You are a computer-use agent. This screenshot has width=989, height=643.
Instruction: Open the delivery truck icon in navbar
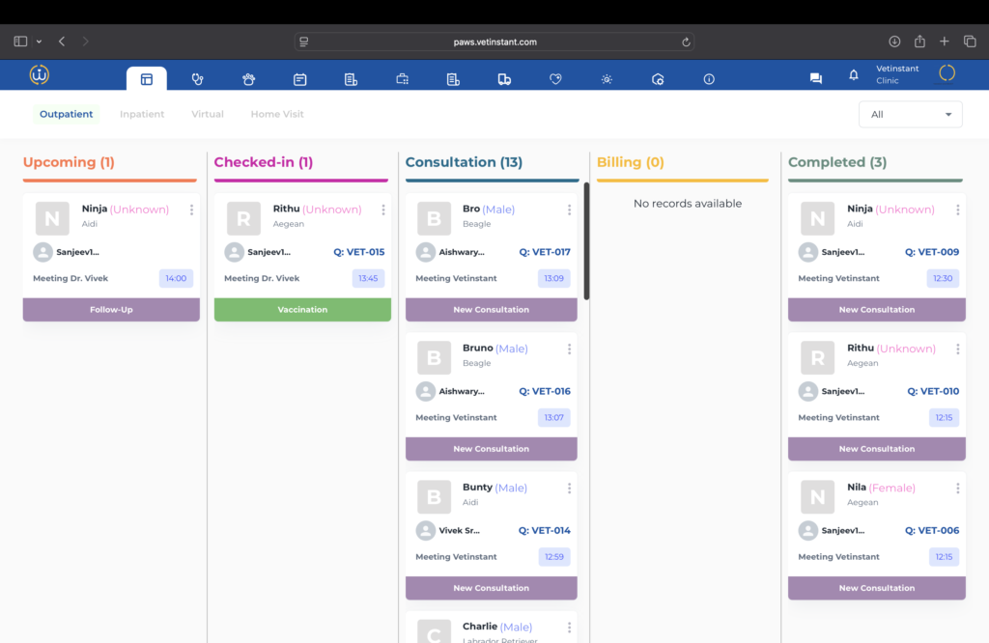tap(504, 79)
